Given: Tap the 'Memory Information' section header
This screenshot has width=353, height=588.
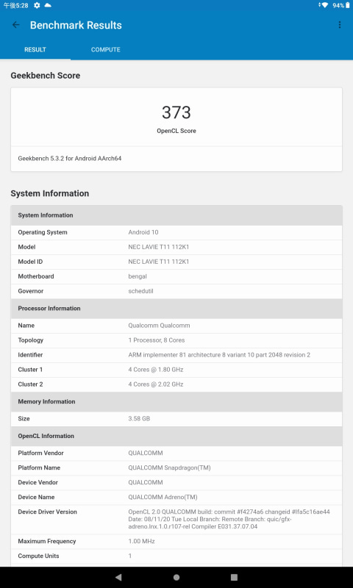Looking at the screenshot, I should [x=176, y=401].
